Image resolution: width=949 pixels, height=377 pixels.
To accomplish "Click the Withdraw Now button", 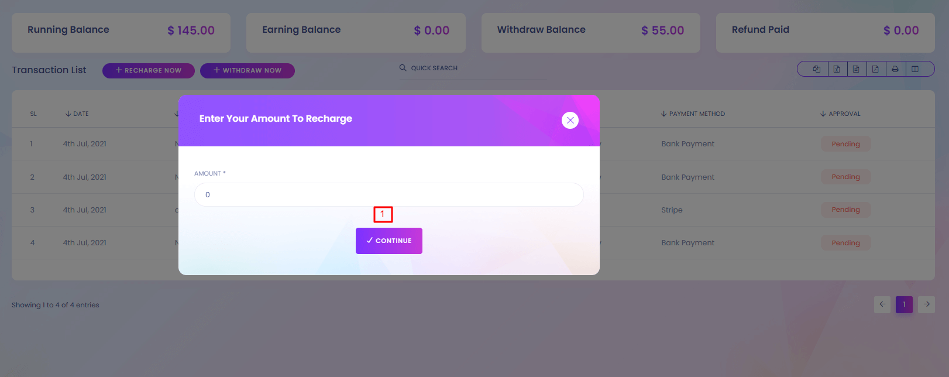I will tap(247, 70).
